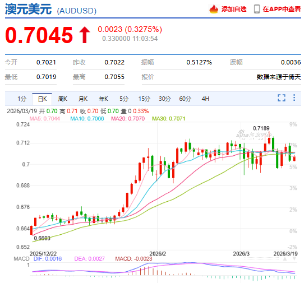The height and width of the screenshot is (283, 304).
Task: Click the 澳元美元 title
Action: (x=28, y=9)
